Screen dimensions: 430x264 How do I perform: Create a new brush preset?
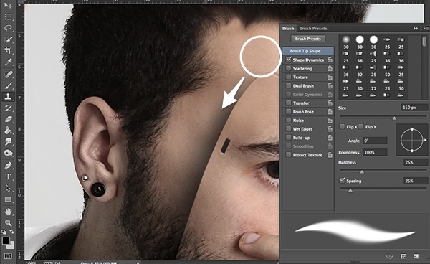[x=416, y=256]
